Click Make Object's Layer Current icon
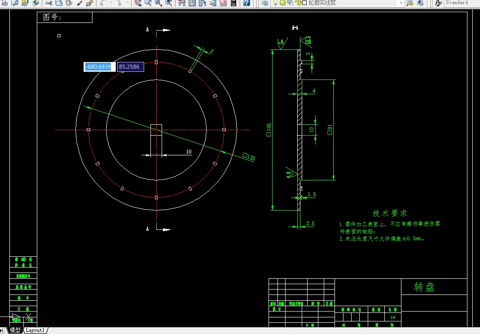This screenshot has height=334, width=480. [x=410, y=3]
